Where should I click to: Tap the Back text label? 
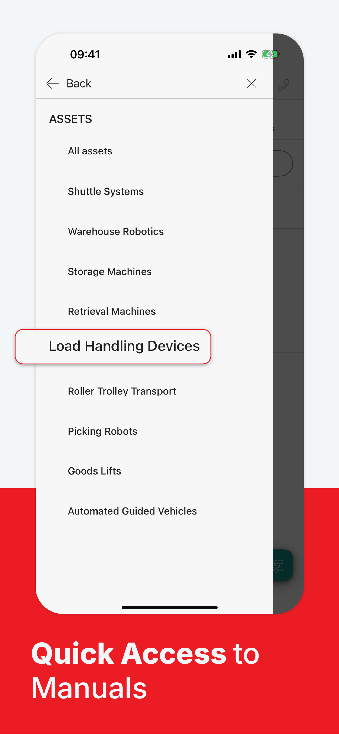coord(79,83)
